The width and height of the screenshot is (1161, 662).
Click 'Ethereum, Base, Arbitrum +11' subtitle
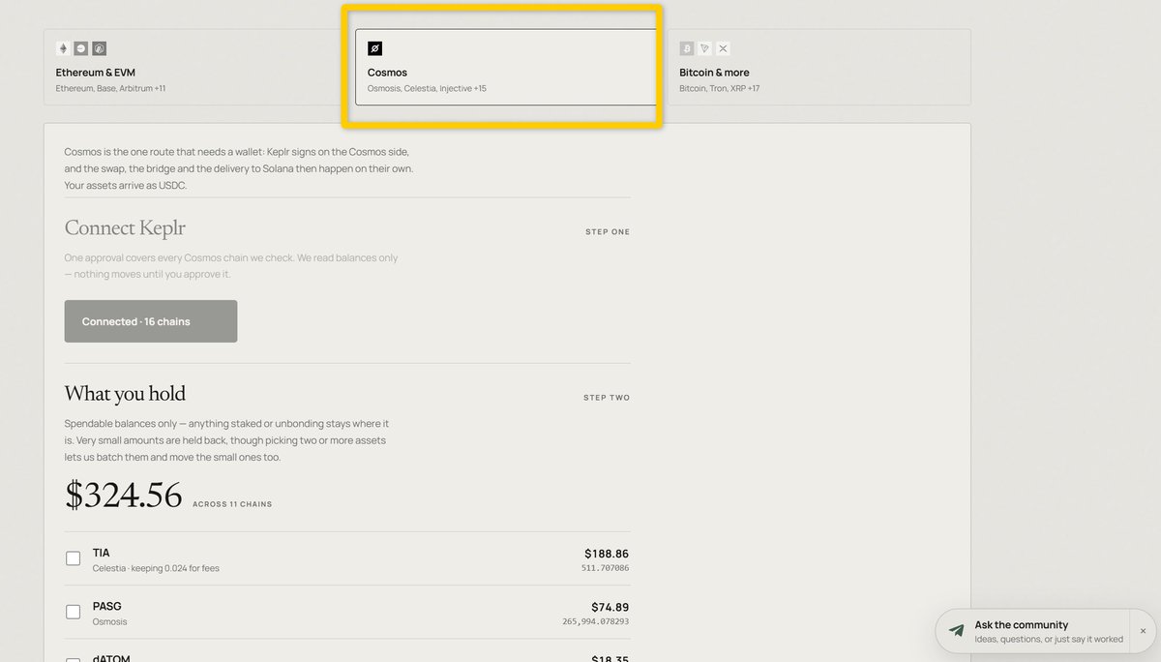click(110, 88)
